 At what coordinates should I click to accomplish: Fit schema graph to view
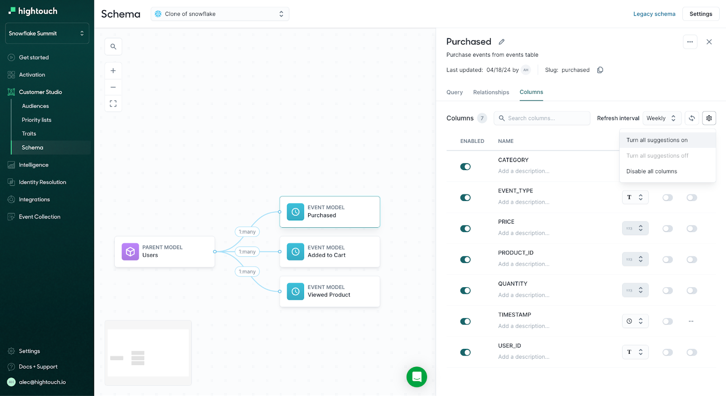click(x=113, y=103)
